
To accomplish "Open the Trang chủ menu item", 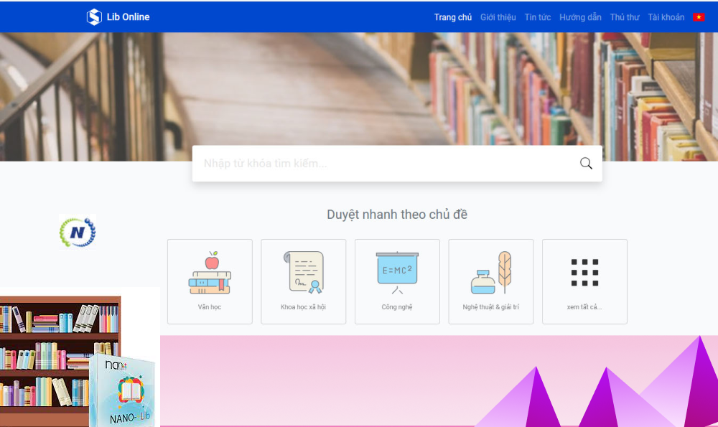I will tap(452, 17).
